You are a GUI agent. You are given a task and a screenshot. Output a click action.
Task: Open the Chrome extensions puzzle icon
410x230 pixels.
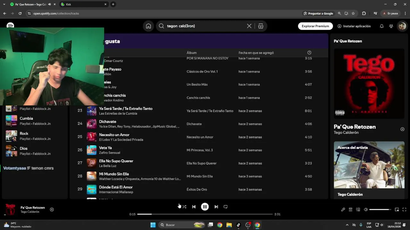tap(364, 13)
